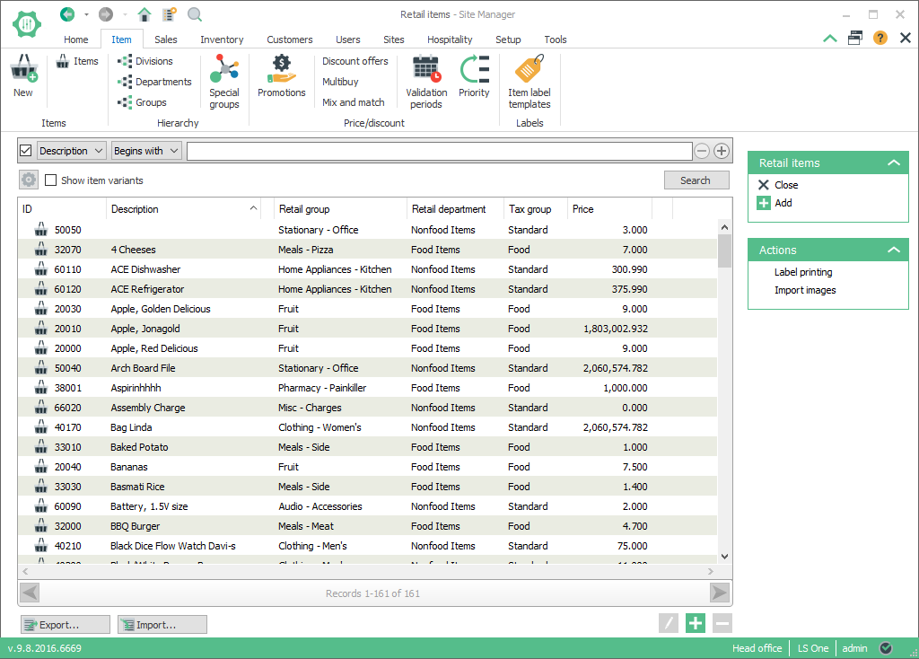Viewport: 919px width, 659px height.
Task: Switch to the Inventory tab
Action: [222, 40]
